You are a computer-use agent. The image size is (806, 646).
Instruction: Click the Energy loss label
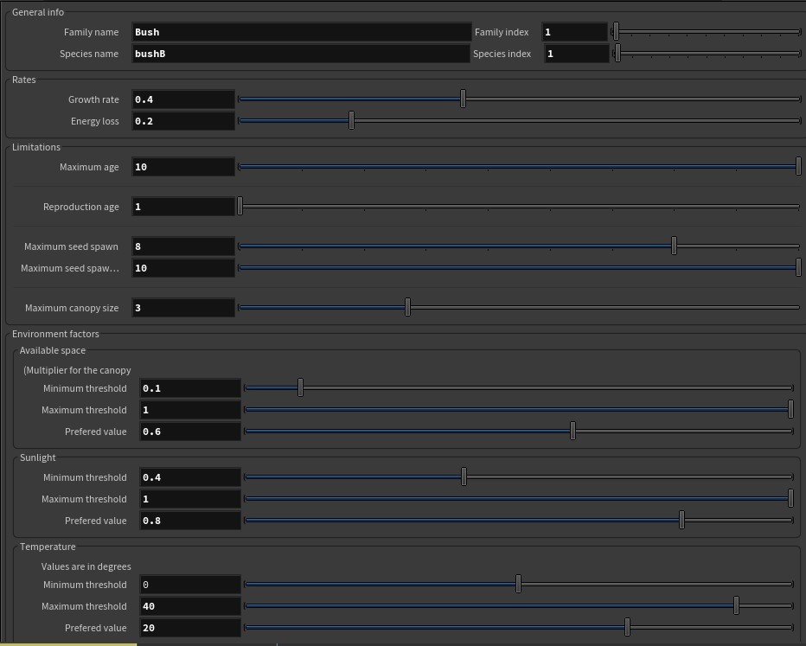94,121
